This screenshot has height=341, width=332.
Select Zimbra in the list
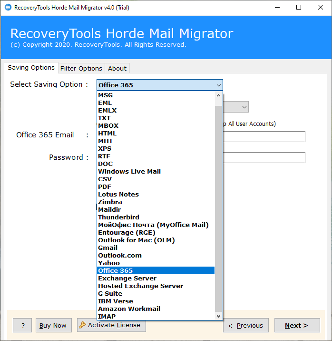[156, 202]
